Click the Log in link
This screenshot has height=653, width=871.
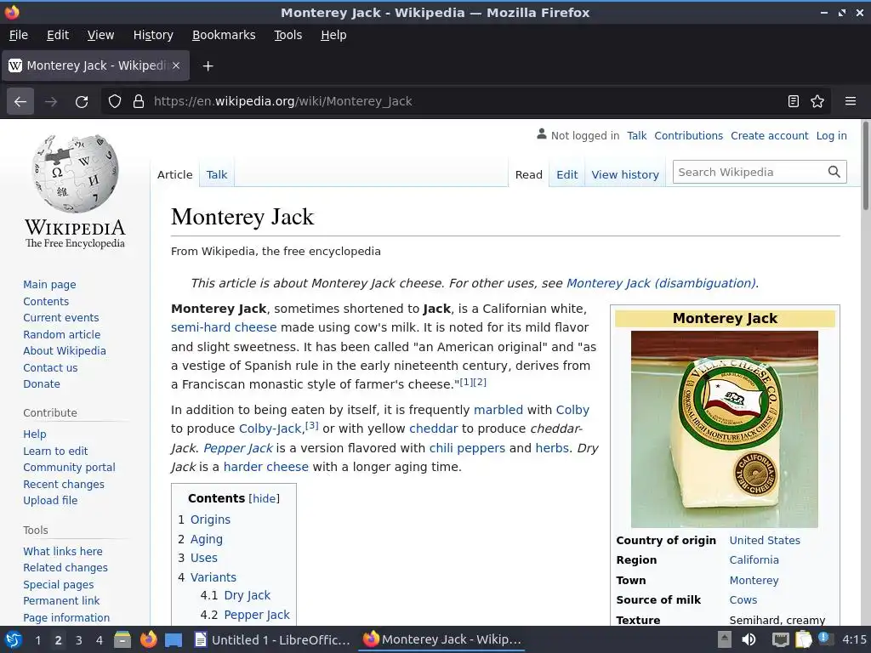point(831,136)
